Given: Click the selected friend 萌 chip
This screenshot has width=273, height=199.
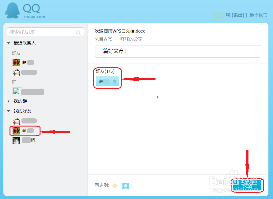Looking at the screenshot, I should click(x=107, y=81).
